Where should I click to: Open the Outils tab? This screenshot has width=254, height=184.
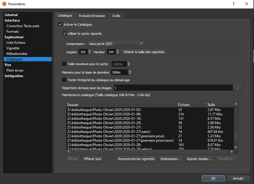click(116, 16)
